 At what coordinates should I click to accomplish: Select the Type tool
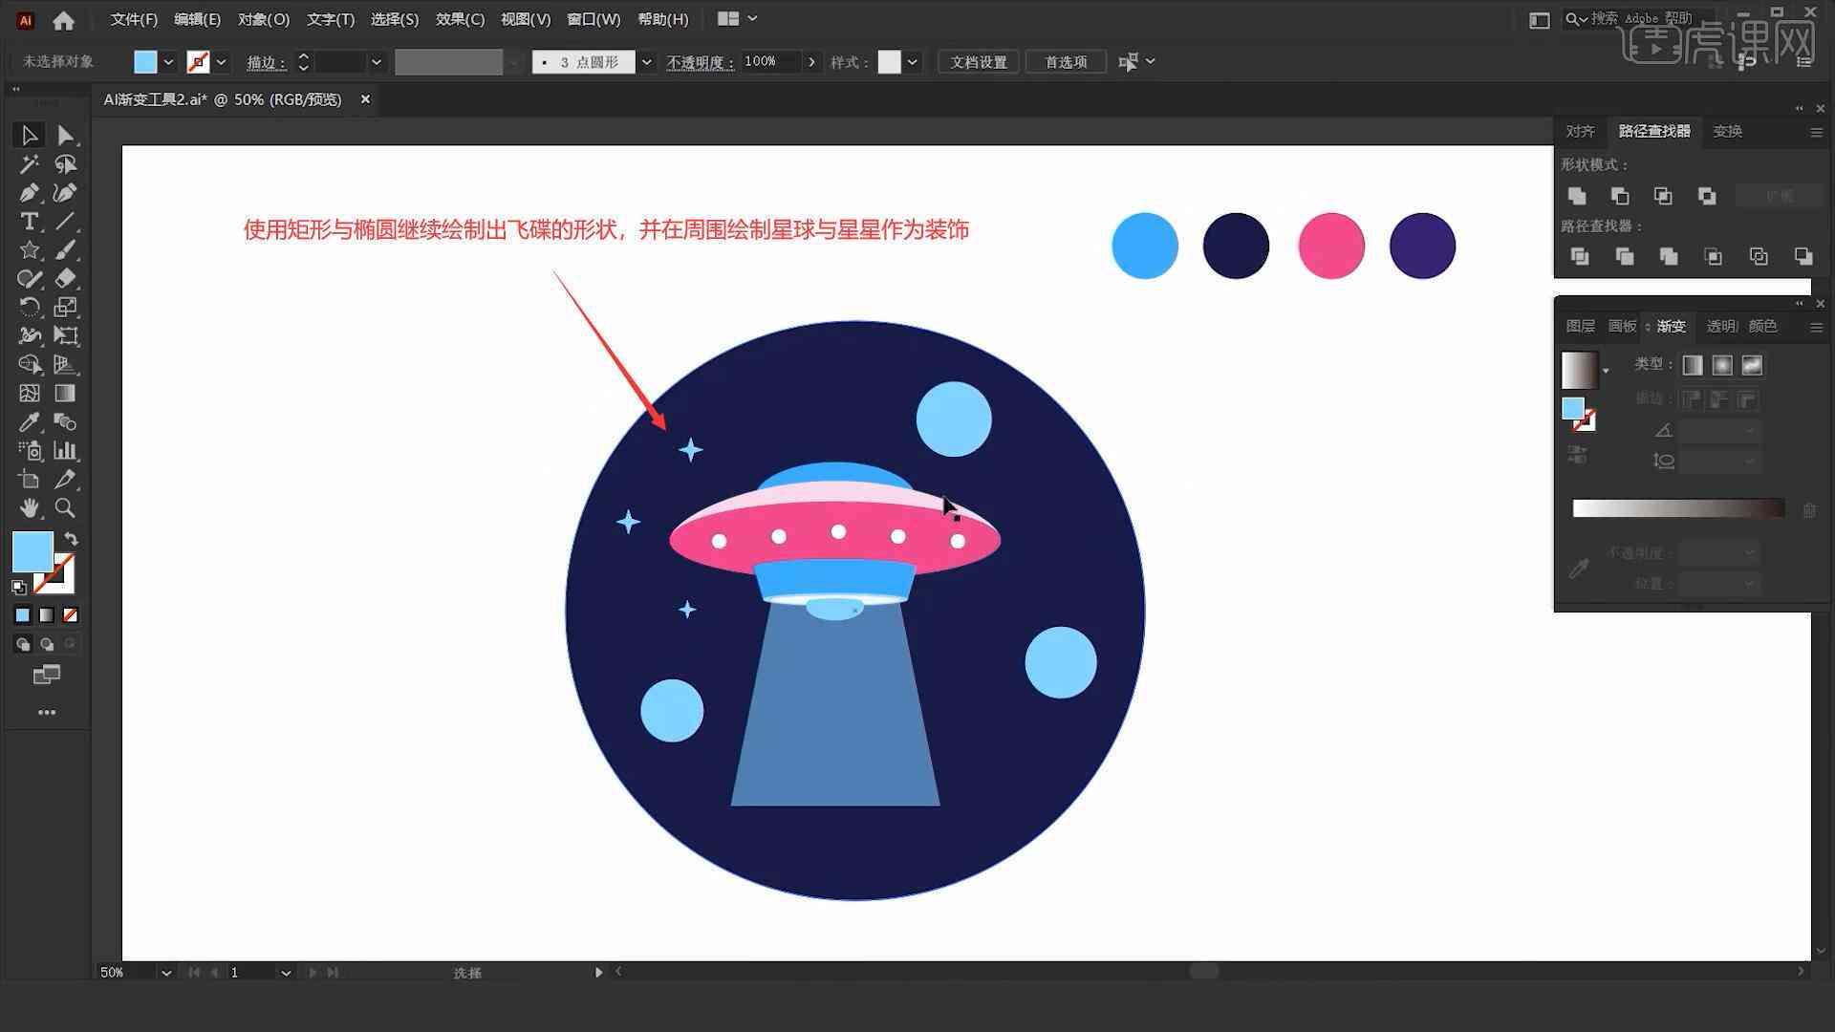[x=28, y=221]
